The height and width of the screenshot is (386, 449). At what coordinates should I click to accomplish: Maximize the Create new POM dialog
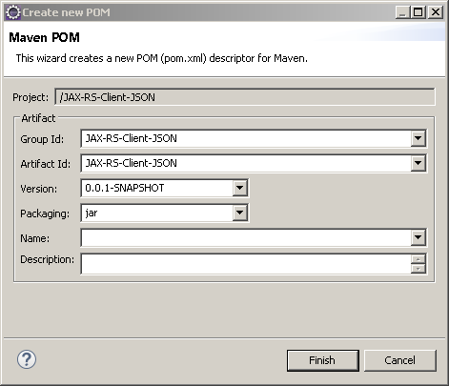[418, 12]
